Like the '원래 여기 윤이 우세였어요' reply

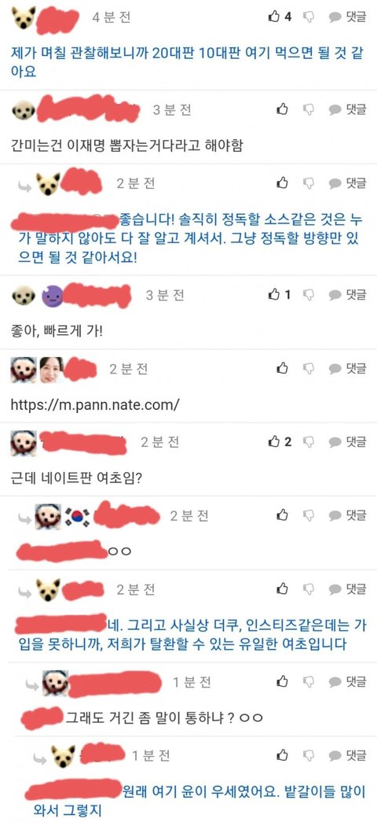282,755
